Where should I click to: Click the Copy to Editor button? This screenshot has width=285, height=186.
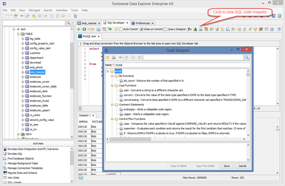point(179,166)
